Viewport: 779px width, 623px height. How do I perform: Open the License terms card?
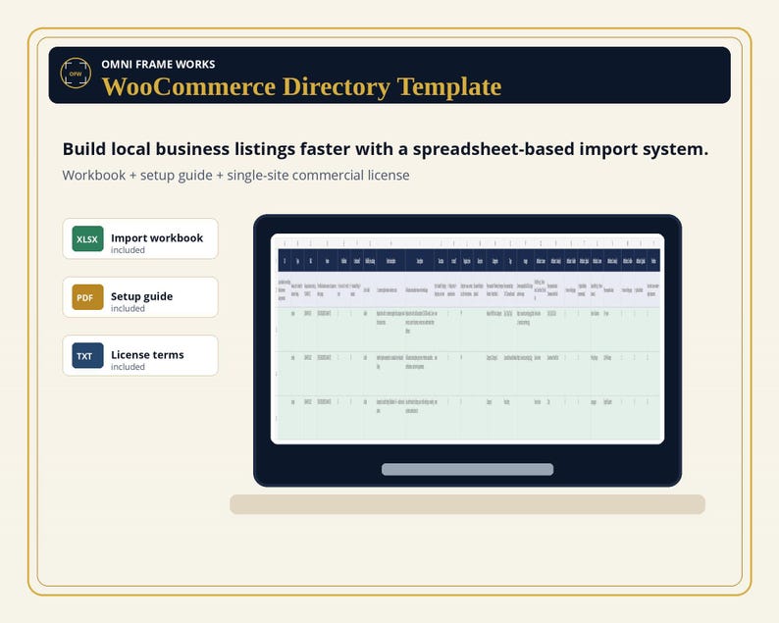pos(140,356)
